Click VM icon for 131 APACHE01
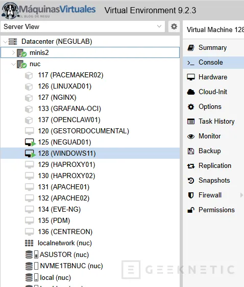This screenshot has height=287, width=244. (30, 187)
